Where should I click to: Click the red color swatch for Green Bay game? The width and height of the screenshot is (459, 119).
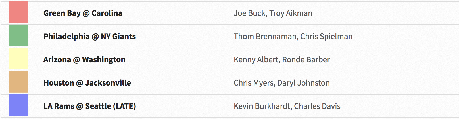pos(18,12)
